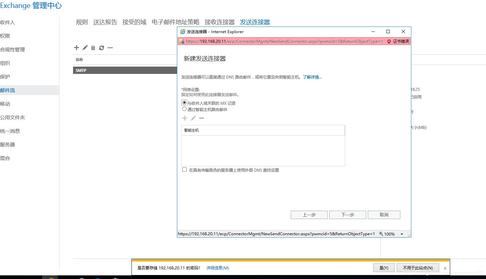Open 公用文件夹 in the left navigation
The height and width of the screenshot is (279, 486).
13,118
